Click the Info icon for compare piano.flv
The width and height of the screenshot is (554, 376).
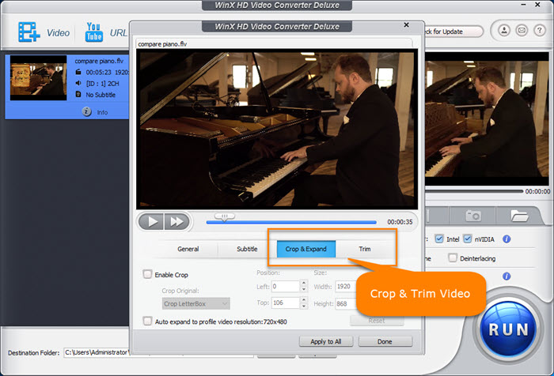point(86,112)
